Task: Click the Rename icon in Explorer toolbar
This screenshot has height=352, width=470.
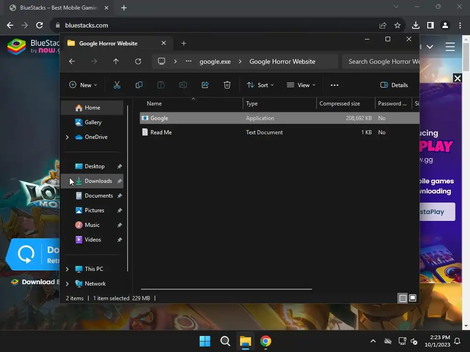Action: [183, 85]
